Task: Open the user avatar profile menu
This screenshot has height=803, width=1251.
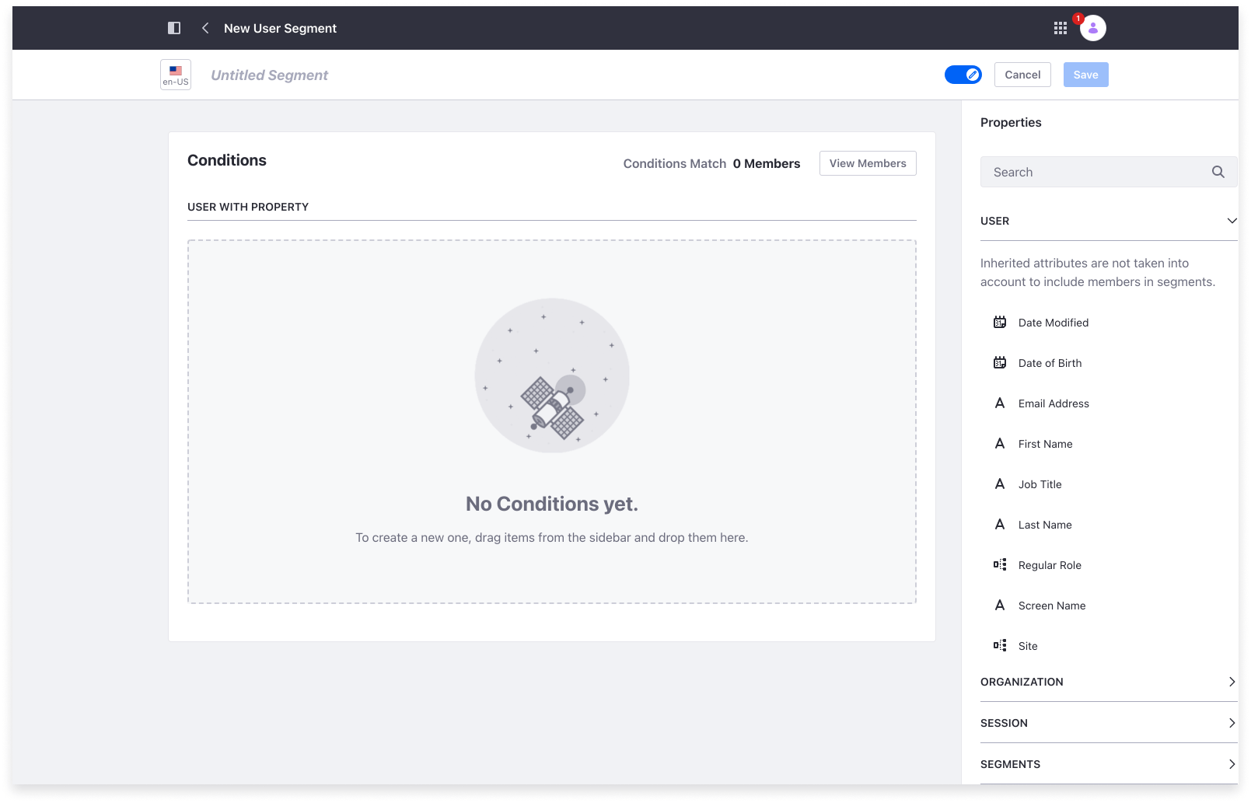Action: [1092, 28]
